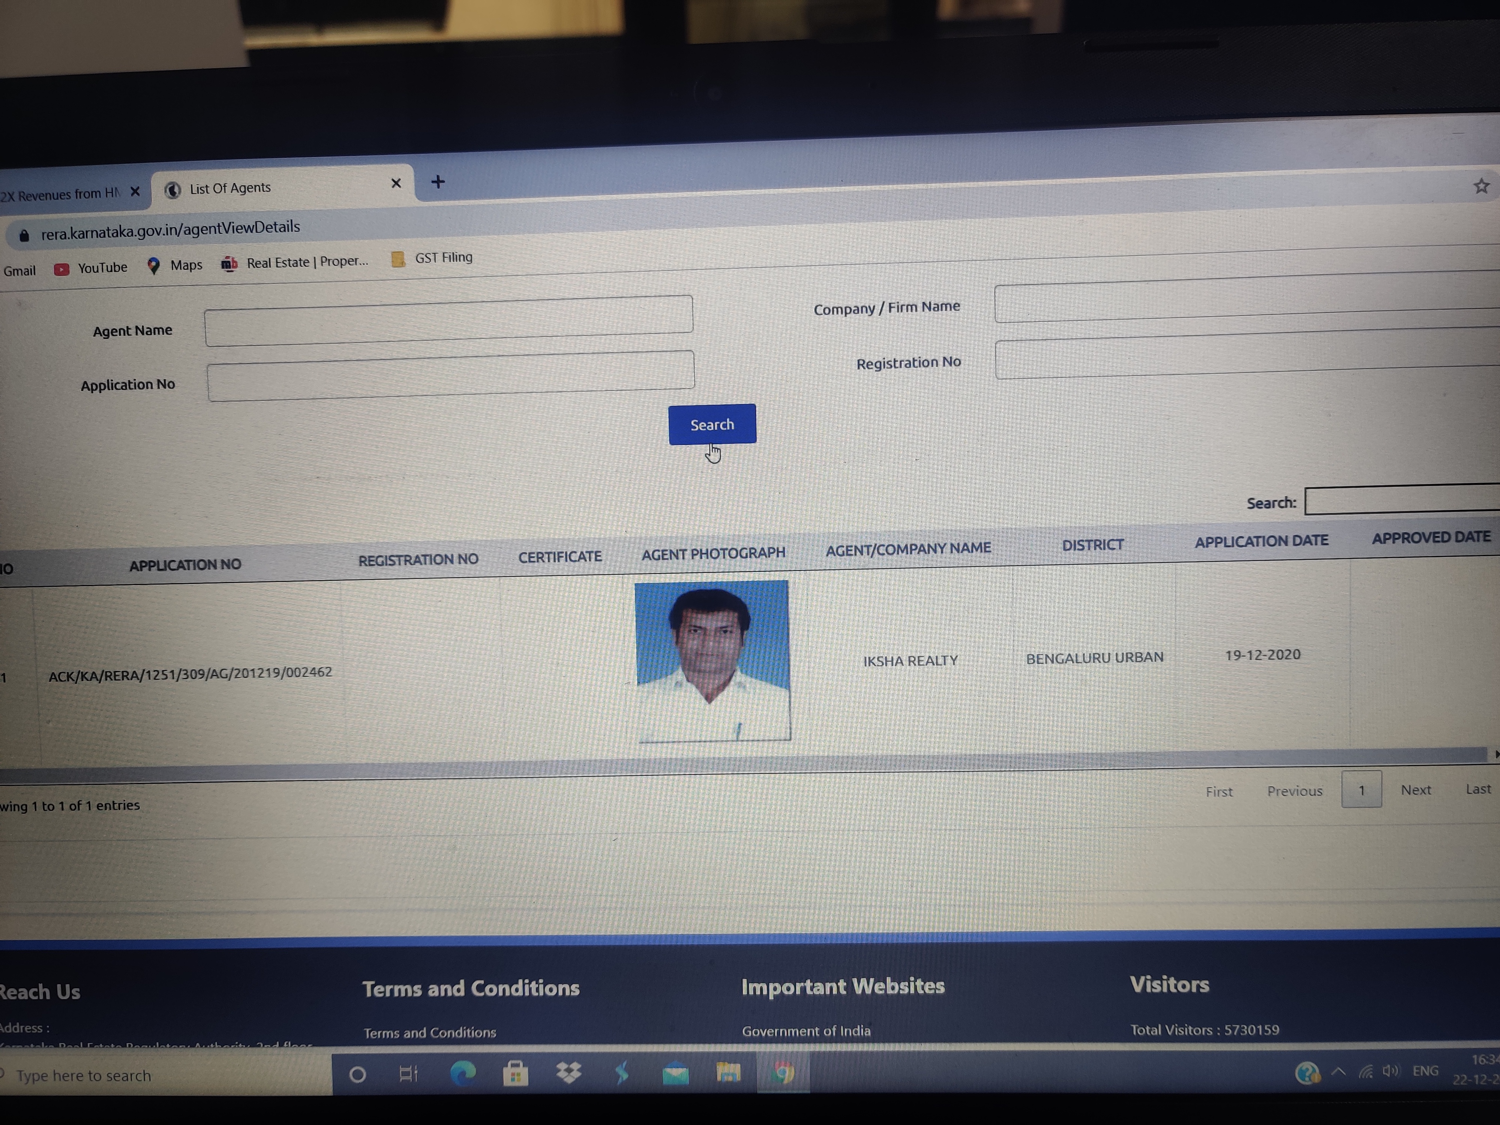The image size is (1500, 1125).
Task: Click the table horizontal scrollbar
Action: [x=746, y=765]
